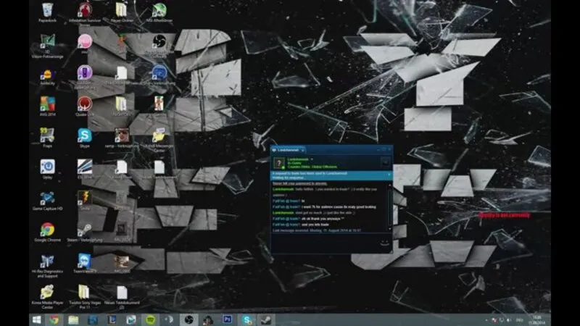Select the Fraps desktop icon
Image resolution: width=580 pixels, height=326 pixels.
click(x=47, y=138)
